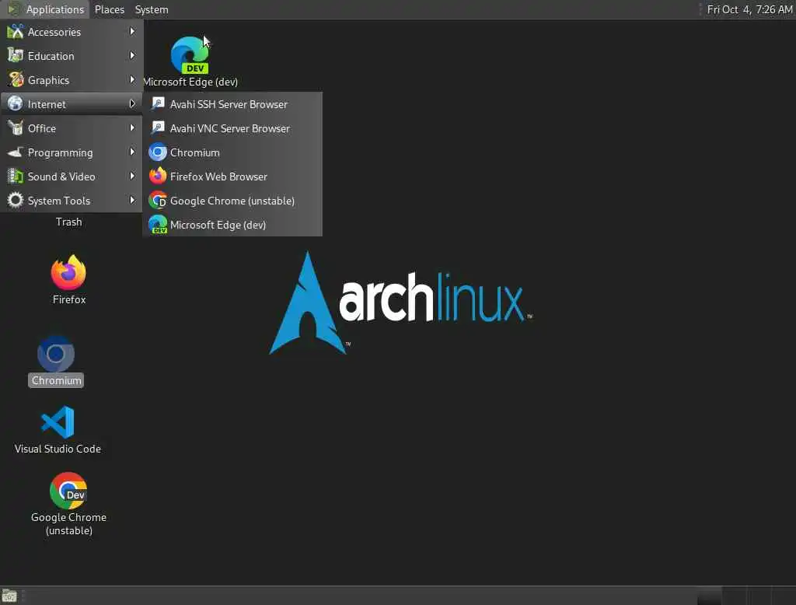Switch to last workspace in bottom panel

pos(784,596)
